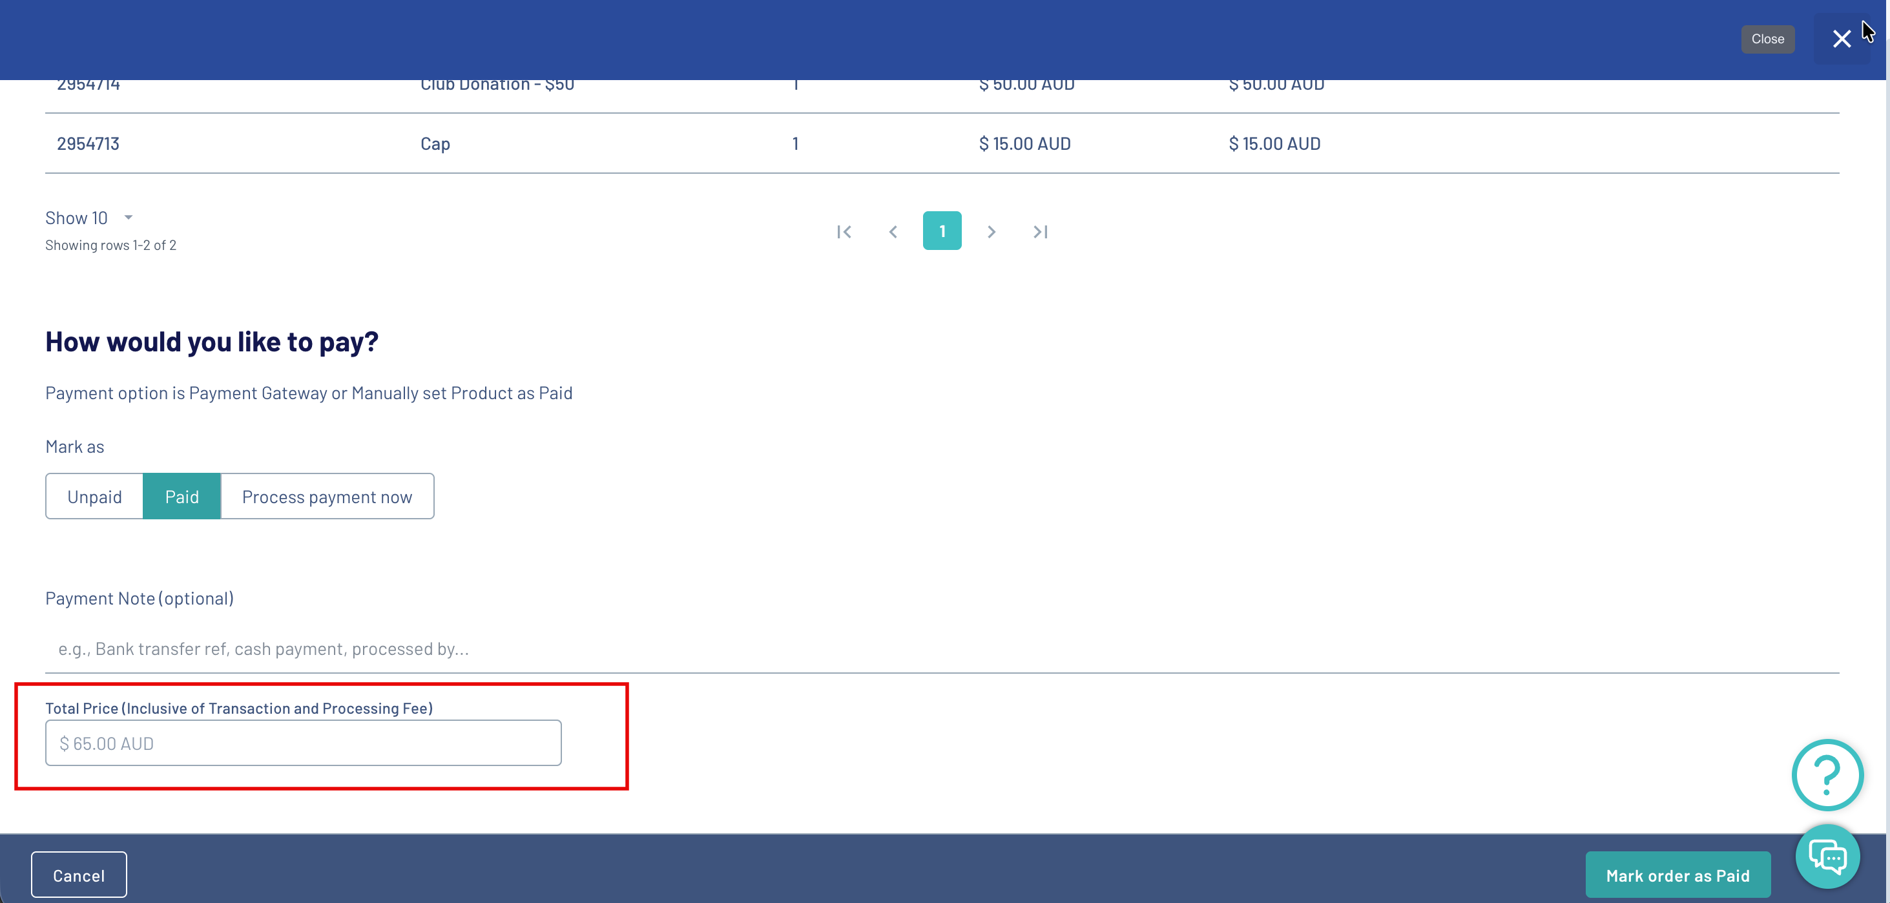
Task: Click the Show 10 dropdown arrow
Action: (x=129, y=218)
